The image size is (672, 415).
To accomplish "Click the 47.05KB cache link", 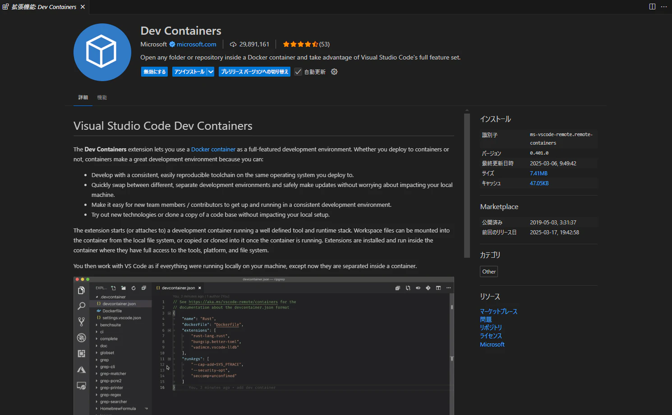I will coord(539,183).
